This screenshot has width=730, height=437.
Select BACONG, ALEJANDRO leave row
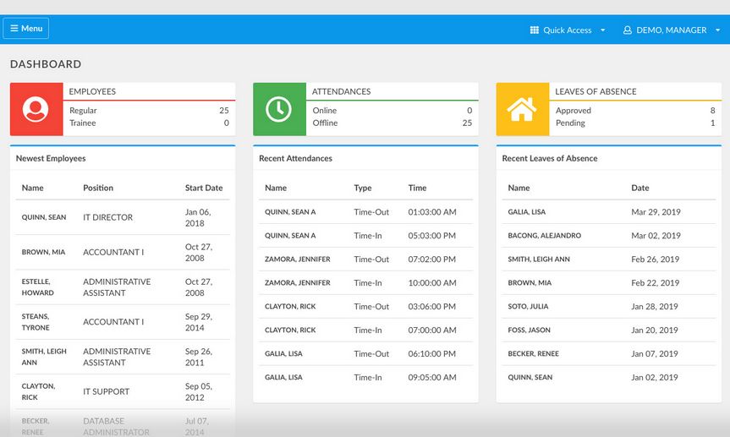[x=608, y=236]
